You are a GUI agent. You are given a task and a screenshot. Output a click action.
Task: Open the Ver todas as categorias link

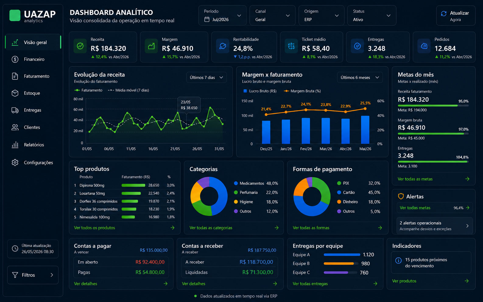point(211,228)
